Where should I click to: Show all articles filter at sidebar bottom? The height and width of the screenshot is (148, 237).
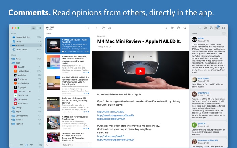pos(21,145)
